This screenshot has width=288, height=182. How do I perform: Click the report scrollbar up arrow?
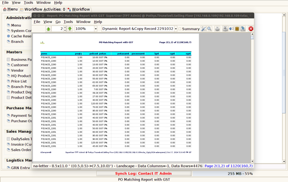point(252,34)
